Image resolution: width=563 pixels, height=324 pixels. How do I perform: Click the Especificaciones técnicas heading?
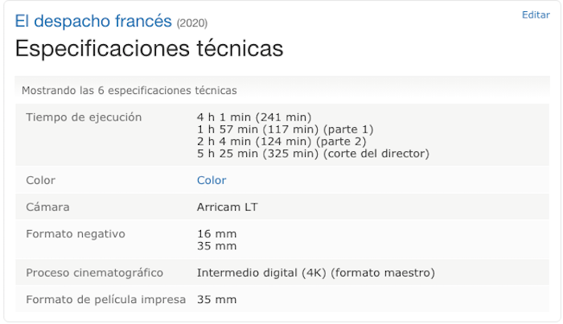(x=149, y=48)
